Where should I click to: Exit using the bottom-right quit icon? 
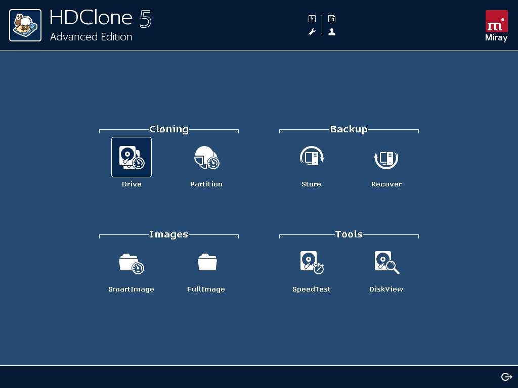[506, 376]
